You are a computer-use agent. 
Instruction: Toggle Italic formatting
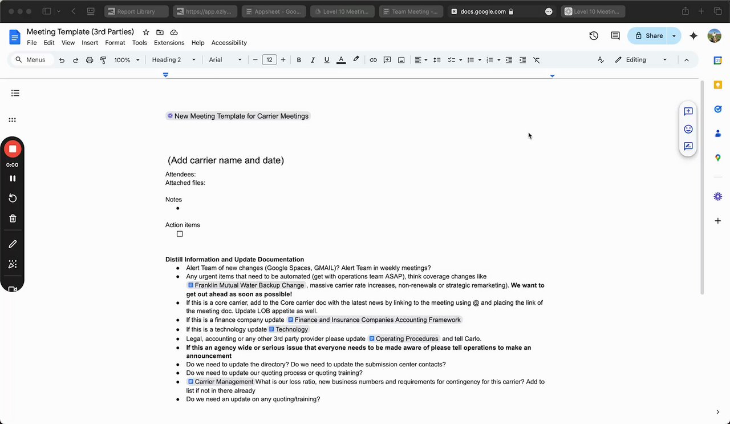[313, 60]
